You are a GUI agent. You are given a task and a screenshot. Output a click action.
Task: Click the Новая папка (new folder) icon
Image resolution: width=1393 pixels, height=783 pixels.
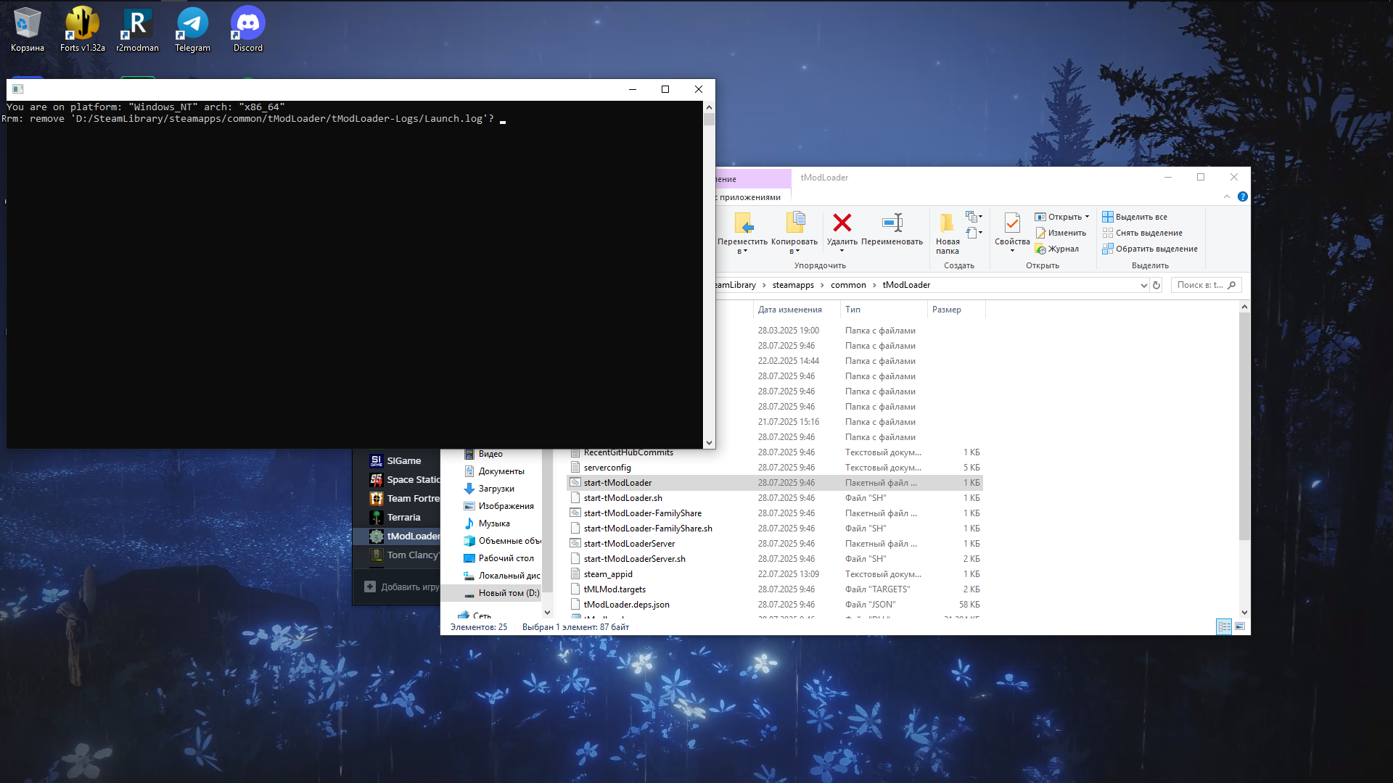(x=947, y=223)
